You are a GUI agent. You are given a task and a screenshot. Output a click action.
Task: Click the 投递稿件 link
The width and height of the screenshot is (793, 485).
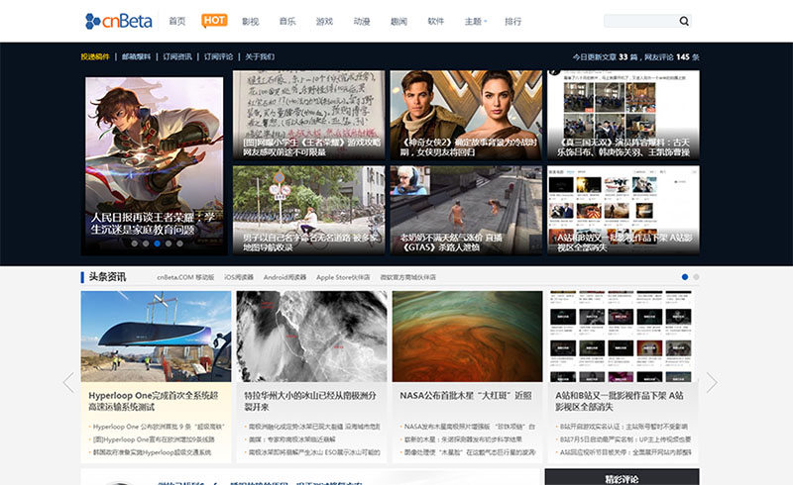[x=95, y=56]
